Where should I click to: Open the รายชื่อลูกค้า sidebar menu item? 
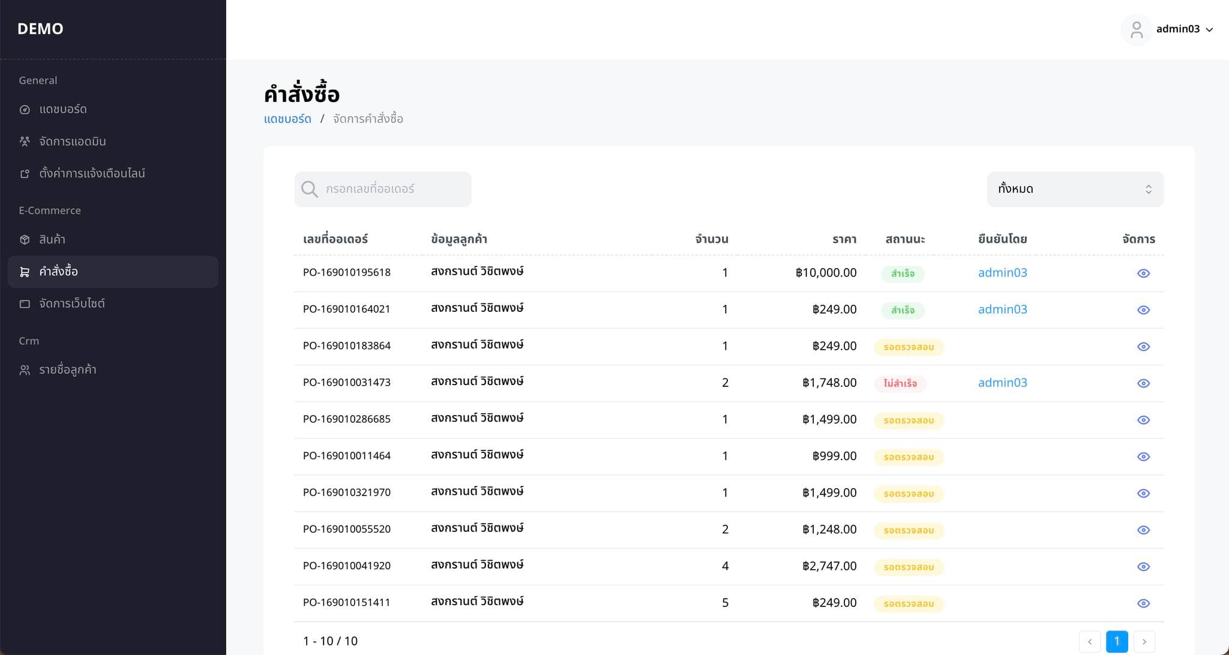[x=68, y=370]
